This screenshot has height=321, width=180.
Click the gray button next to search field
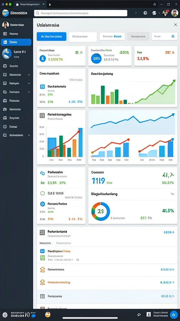pyautogui.click(x=138, y=36)
